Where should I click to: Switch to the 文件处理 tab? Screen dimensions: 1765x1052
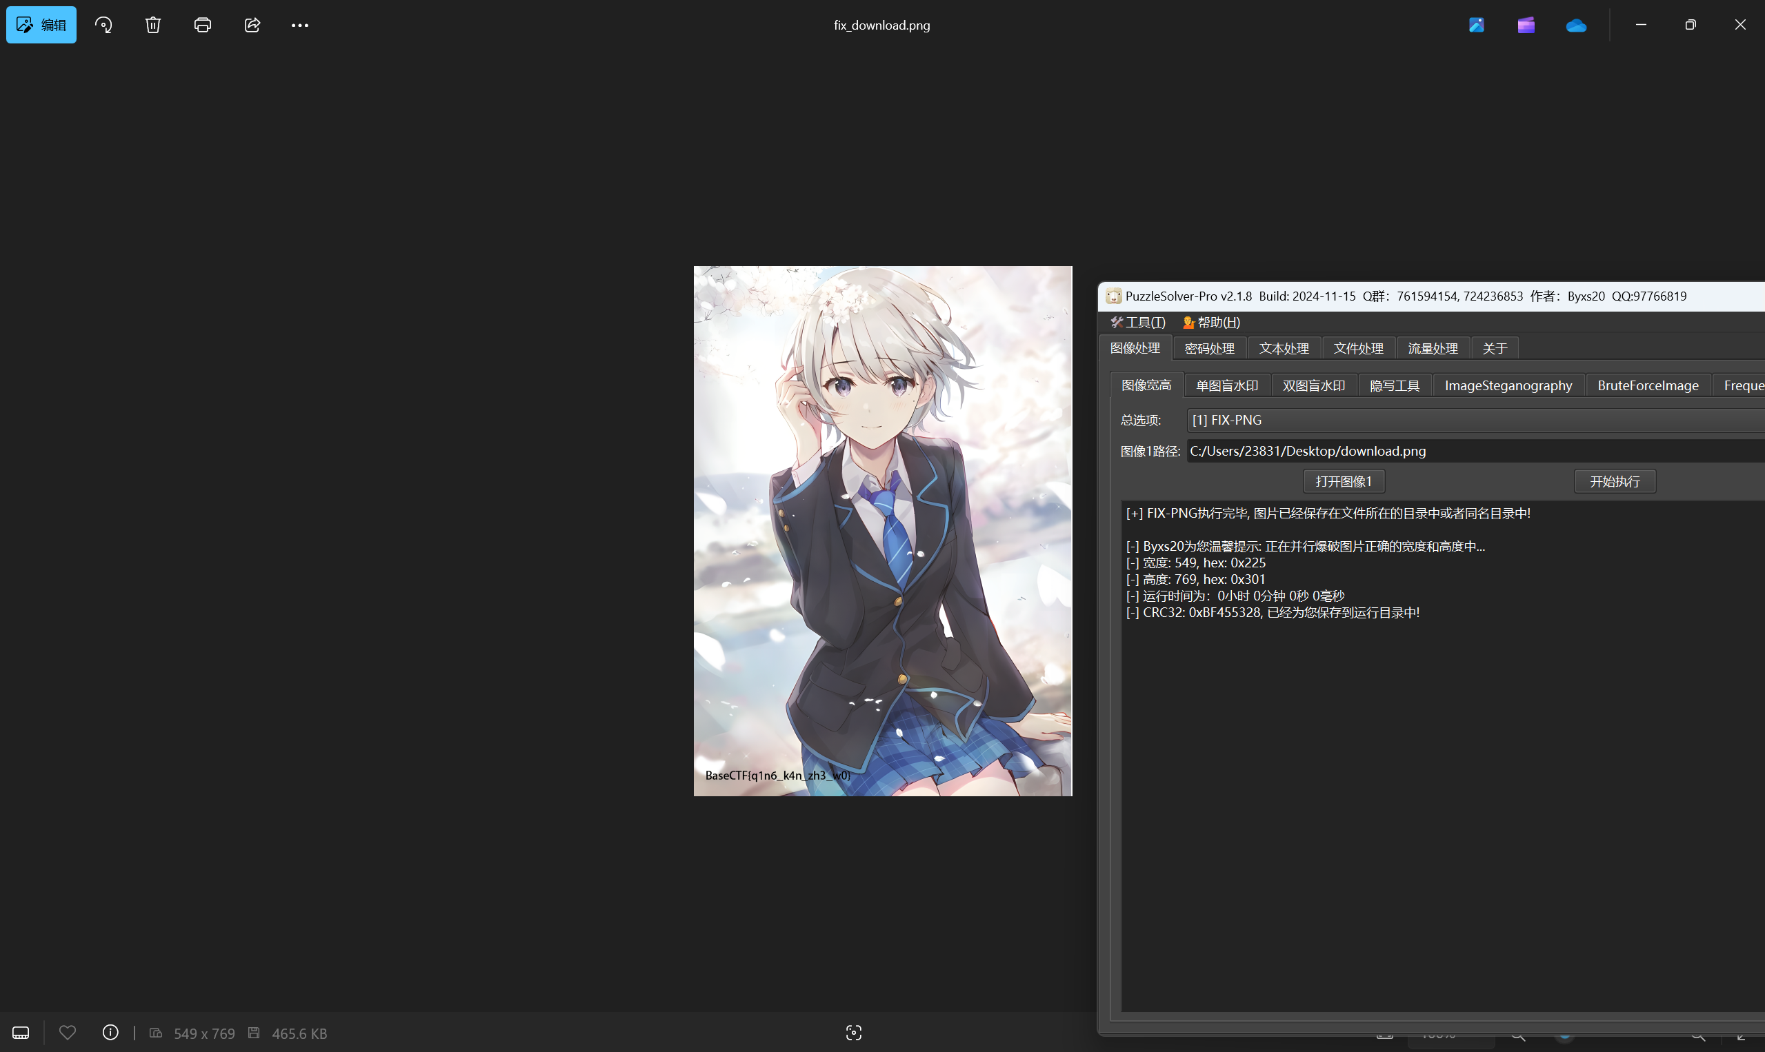point(1359,348)
